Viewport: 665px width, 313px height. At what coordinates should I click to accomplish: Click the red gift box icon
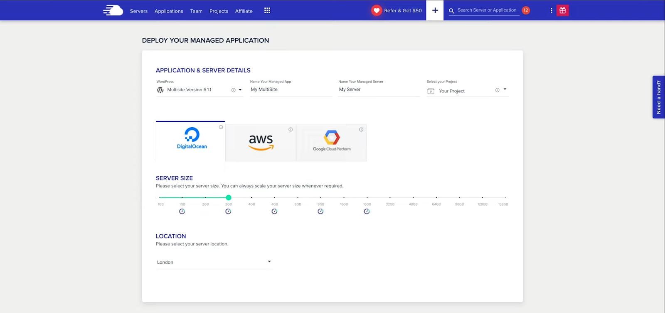[x=562, y=10]
